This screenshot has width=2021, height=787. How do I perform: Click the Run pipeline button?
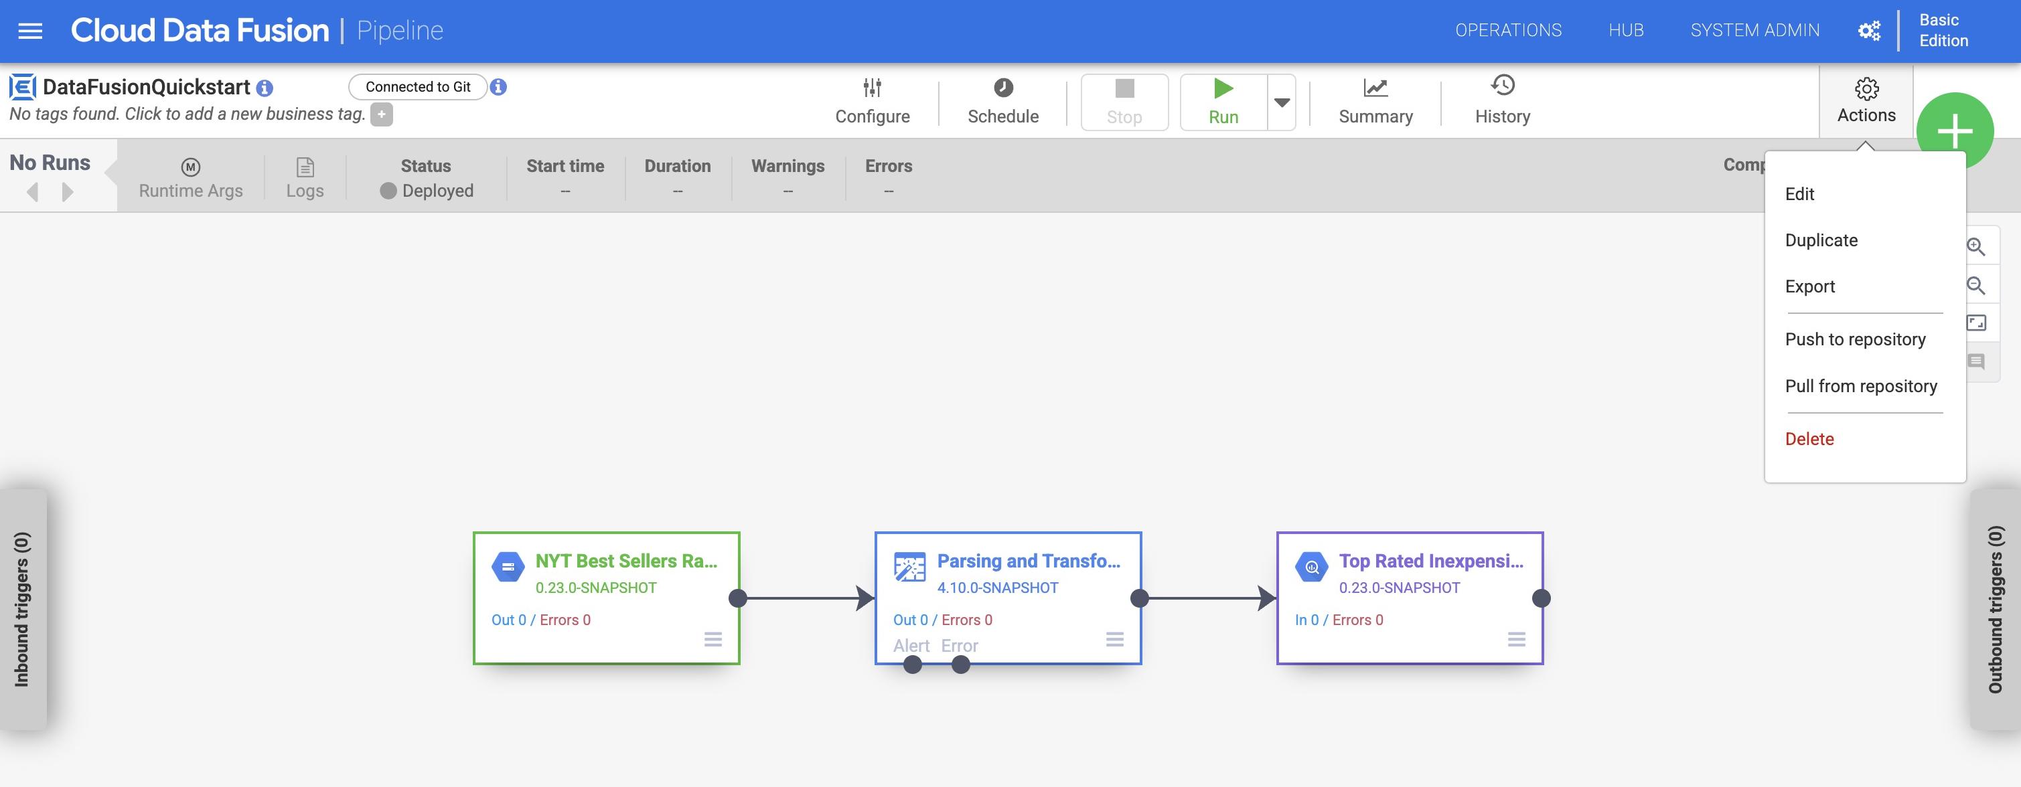[x=1223, y=100]
